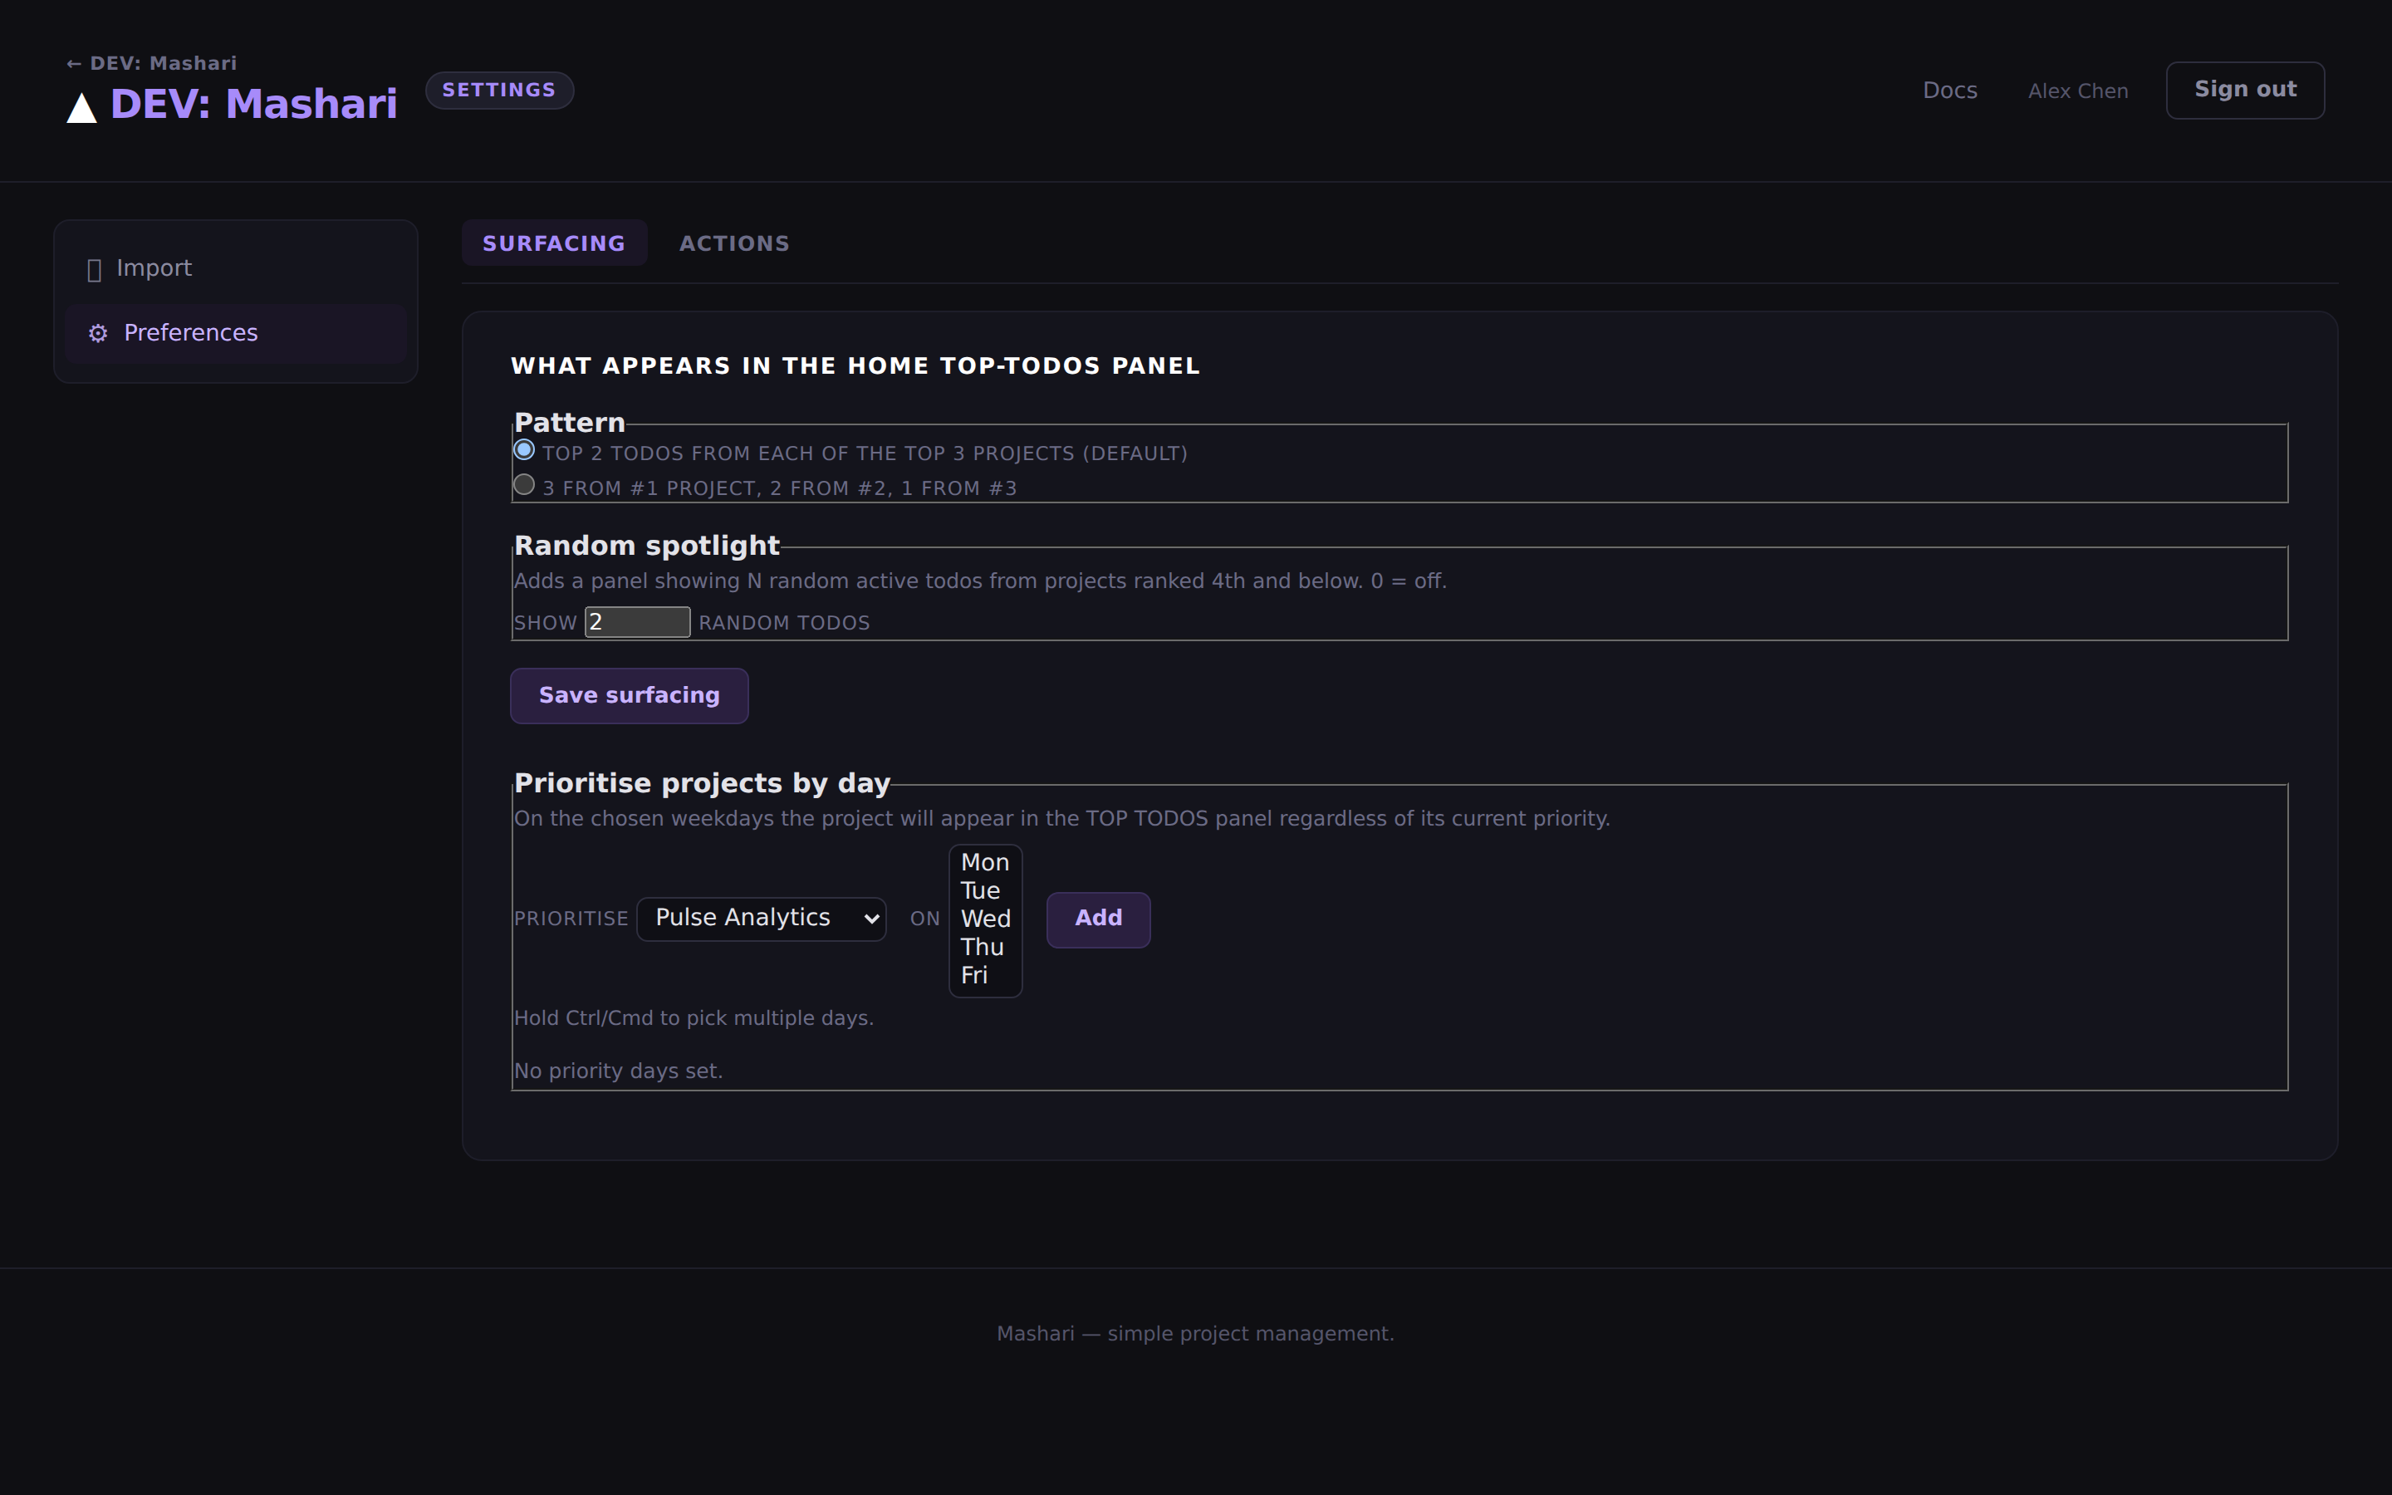
Task: Click 'TOP 2 TODOS FROM EACH' option label
Action: (x=865, y=453)
